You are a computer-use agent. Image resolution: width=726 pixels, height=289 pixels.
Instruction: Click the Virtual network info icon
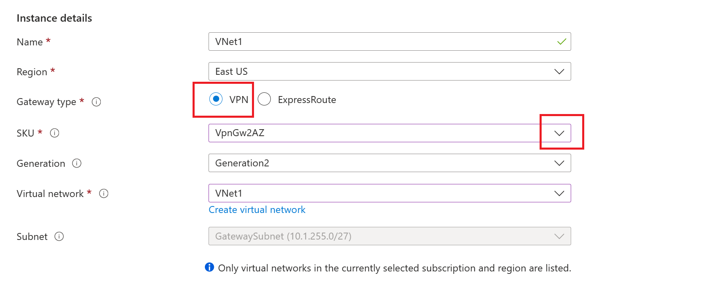104,193
